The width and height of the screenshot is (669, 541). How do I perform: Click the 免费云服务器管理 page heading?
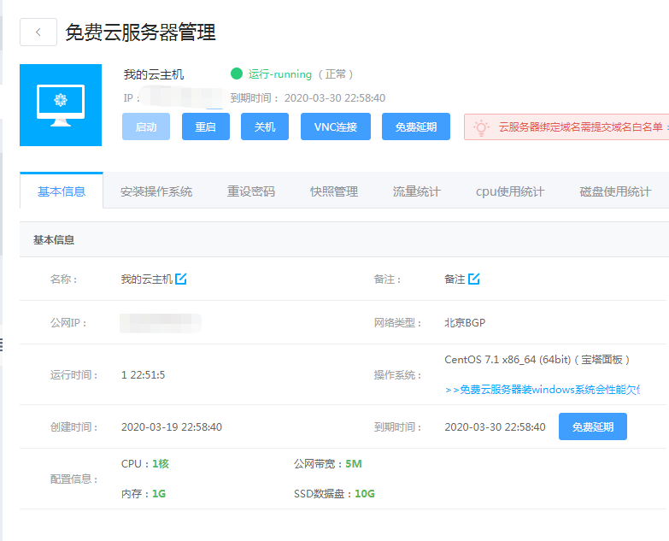point(140,32)
